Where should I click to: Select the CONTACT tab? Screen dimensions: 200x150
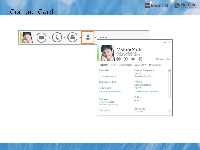tap(104, 65)
